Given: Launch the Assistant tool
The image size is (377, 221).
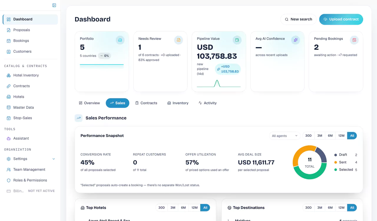Looking at the screenshot, I should coord(30,138).
